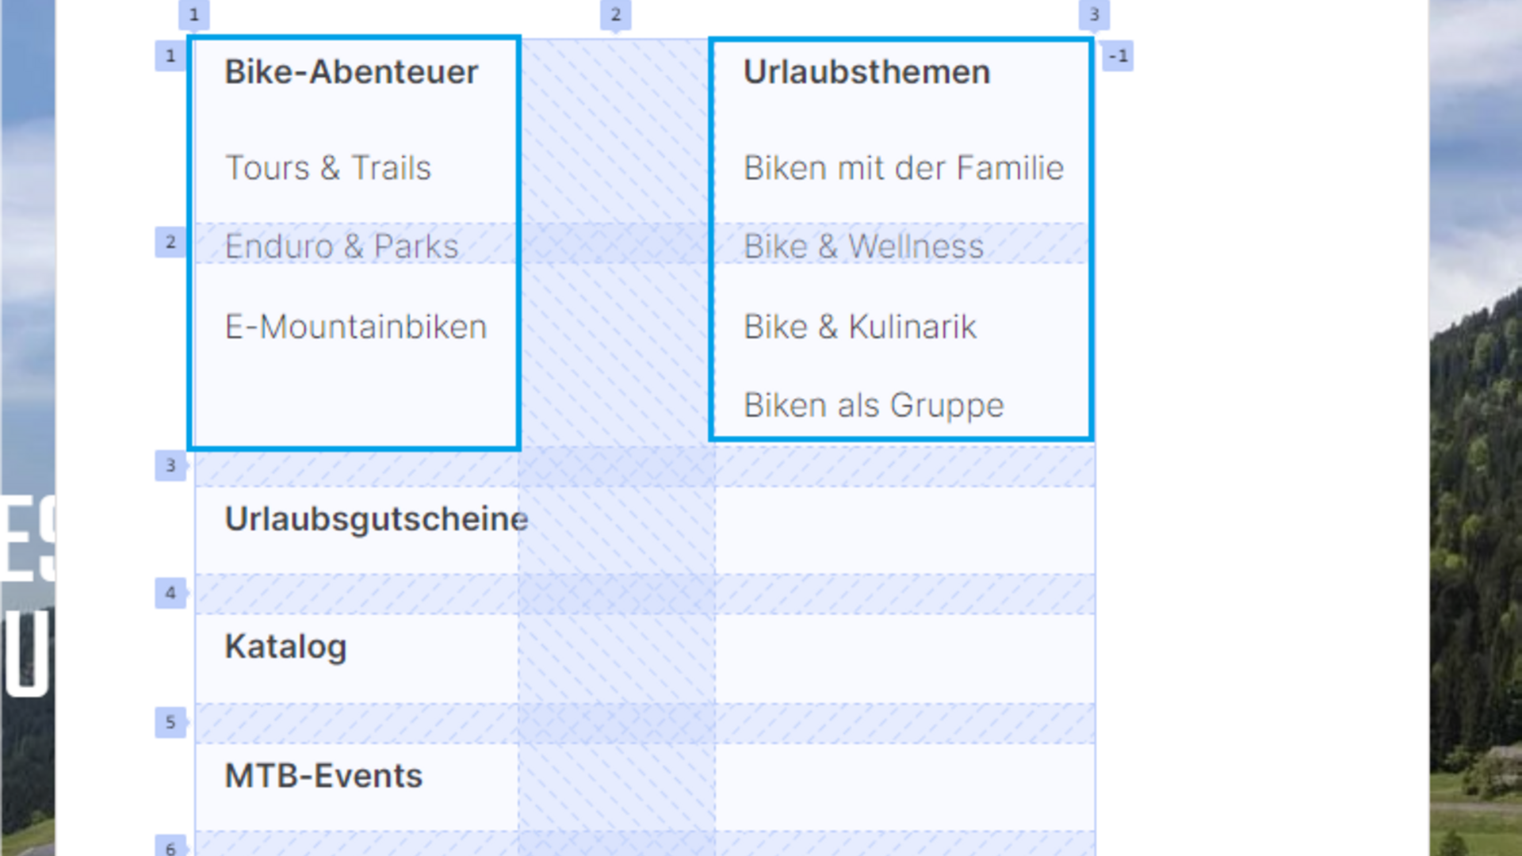Viewport: 1522px width, 856px height.
Task: Click the grid row line 3 badge
Action: click(x=170, y=466)
